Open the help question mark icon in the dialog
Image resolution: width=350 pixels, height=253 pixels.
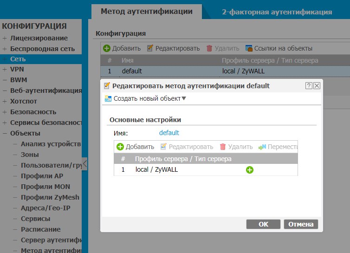point(309,86)
